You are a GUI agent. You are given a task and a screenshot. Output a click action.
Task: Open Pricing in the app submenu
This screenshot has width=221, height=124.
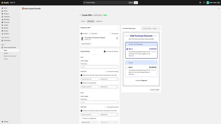coord(6,59)
